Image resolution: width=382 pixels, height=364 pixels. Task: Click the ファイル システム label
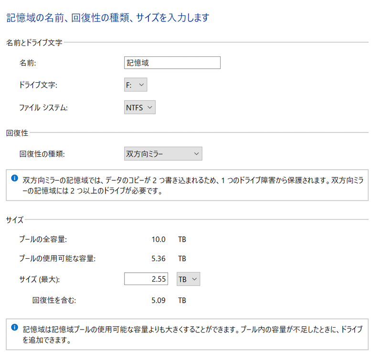43,108
